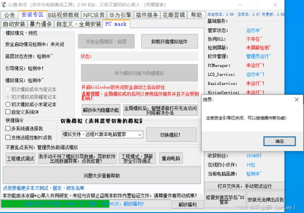The width and height of the screenshot is (304, 213).
Task: Click the 点我修复 data anomaly button
Action: 77,159
